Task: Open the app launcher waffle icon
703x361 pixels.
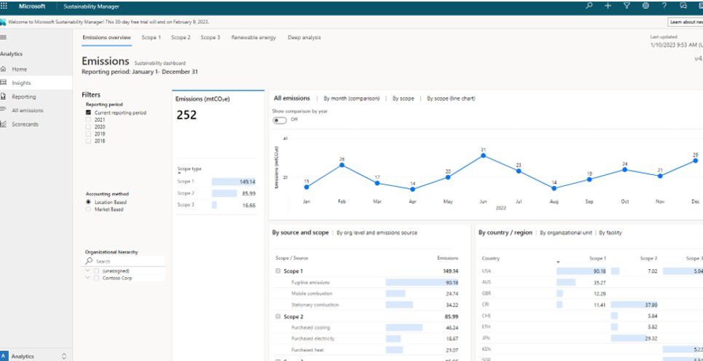Action: tap(5, 6)
